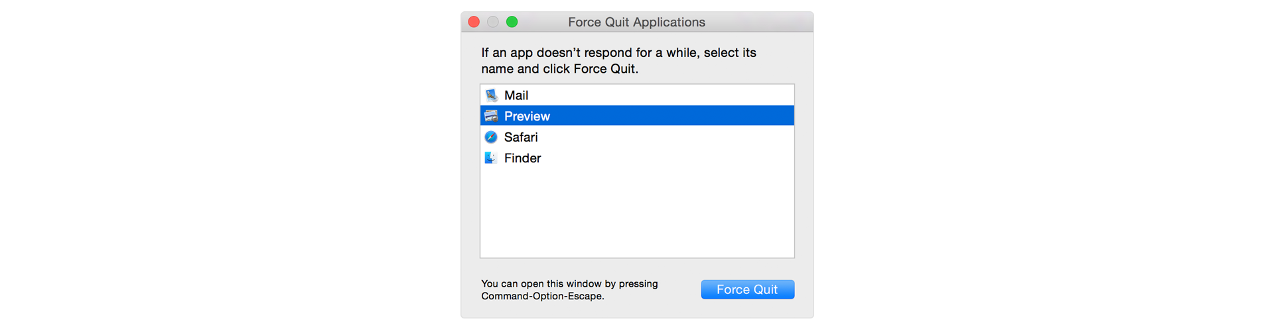This screenshot has width=1274, height=335.
Task: Click the Finder face icon
Action: click(491, 158)
